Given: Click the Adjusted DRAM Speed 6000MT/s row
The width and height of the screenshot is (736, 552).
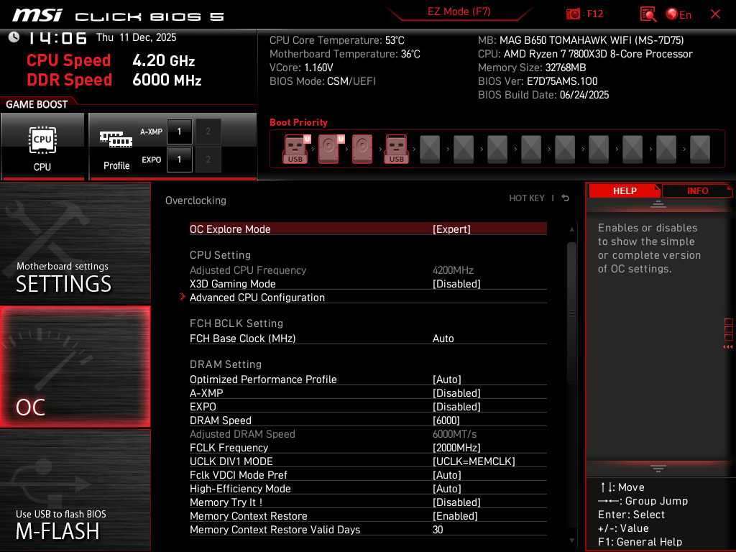Looking at the screenshot, I should (x=368, y=434).
